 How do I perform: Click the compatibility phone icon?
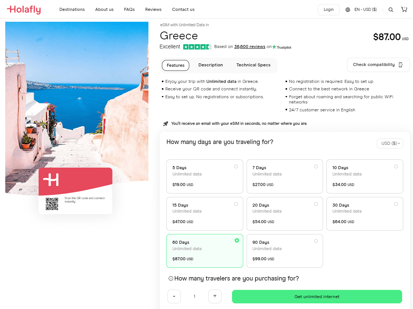point(401,65)
